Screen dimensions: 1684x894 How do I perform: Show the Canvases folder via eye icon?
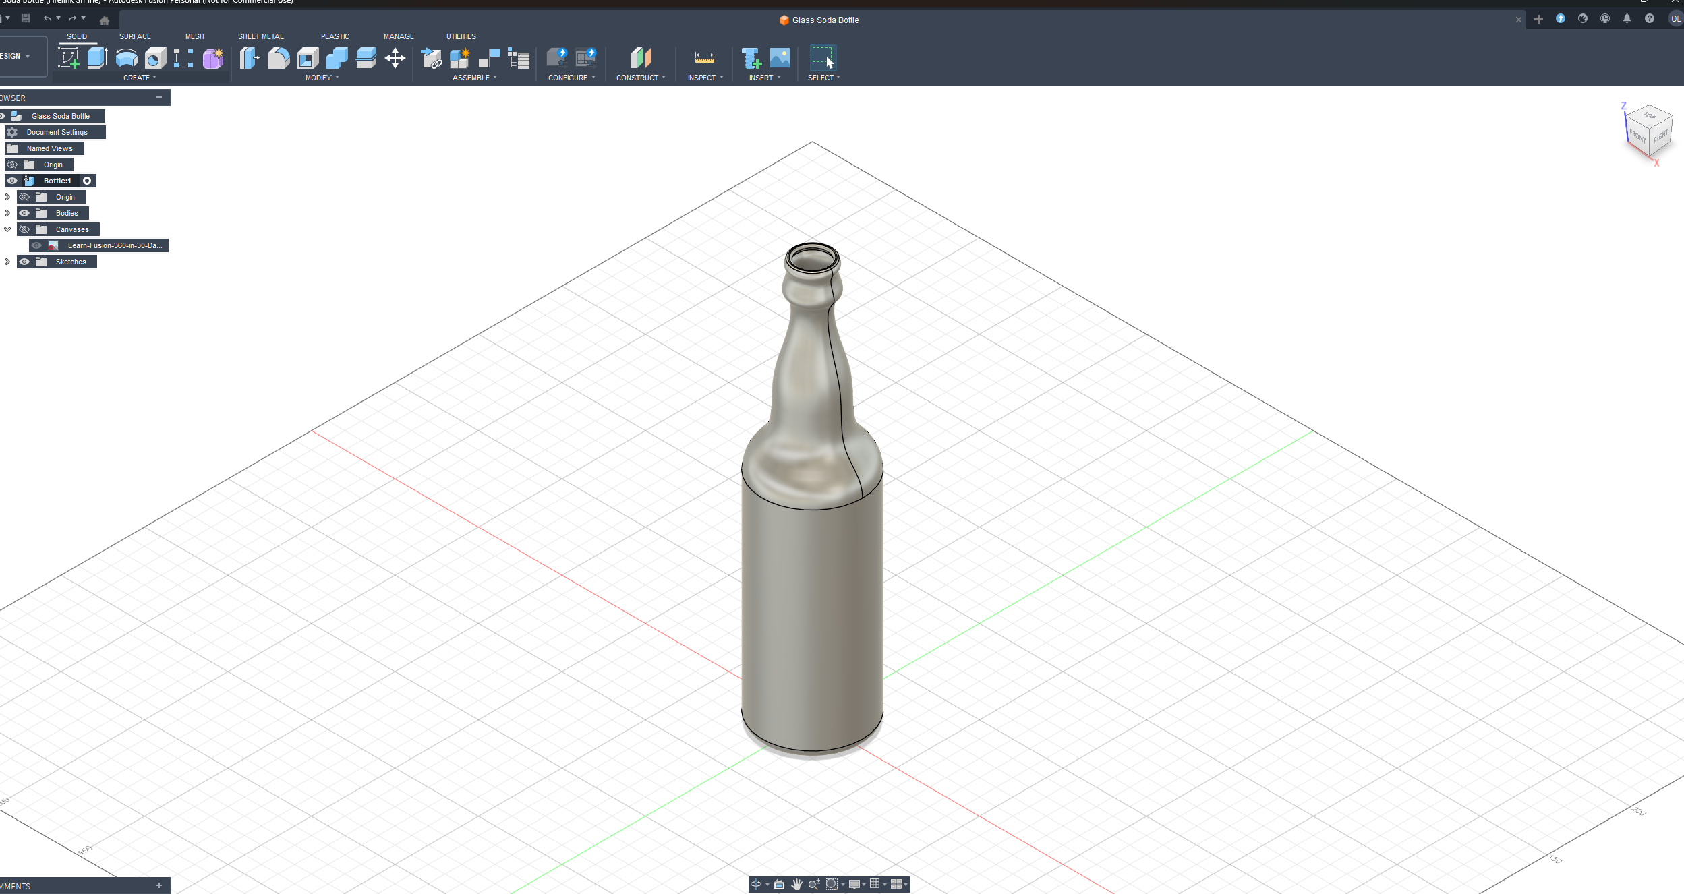pos(24,229)
